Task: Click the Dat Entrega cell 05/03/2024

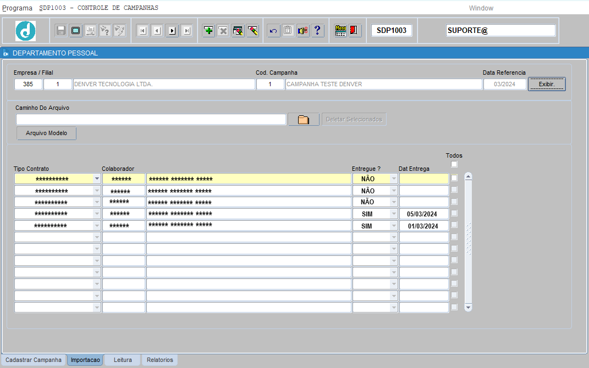Action: tap(423, 214)
